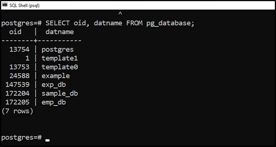The height and width of the screenshot is (147, 276).
Task: Click the emp_db database name
Action: (54, 102)
